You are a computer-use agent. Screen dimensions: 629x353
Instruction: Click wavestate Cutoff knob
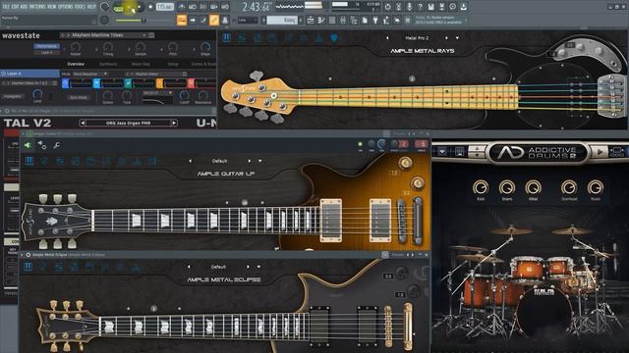[184, 96]
